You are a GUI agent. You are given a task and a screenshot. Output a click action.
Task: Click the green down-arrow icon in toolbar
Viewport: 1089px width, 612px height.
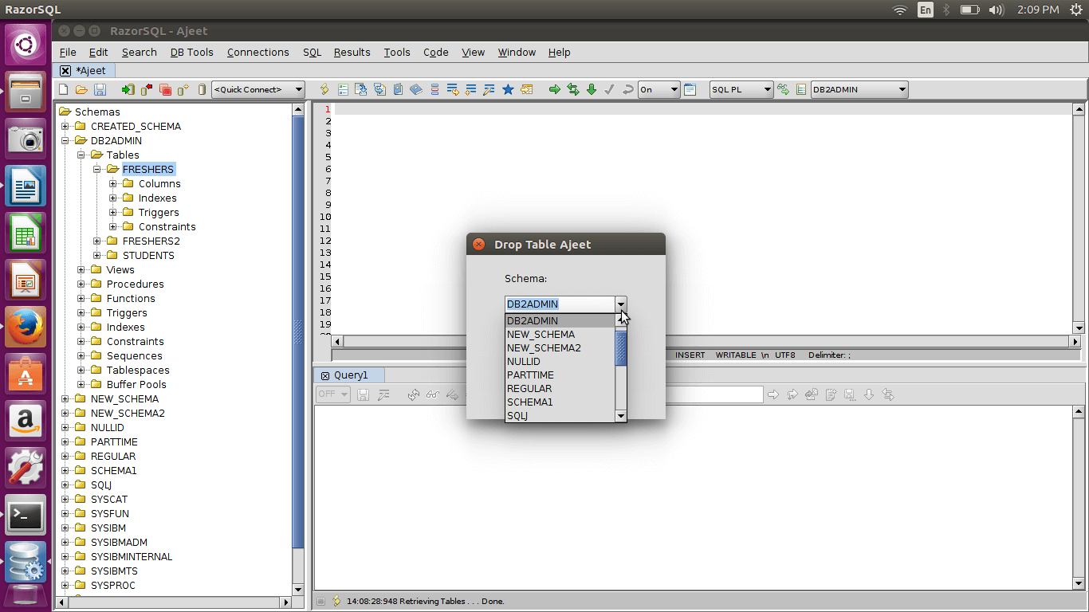click(592, 90)
